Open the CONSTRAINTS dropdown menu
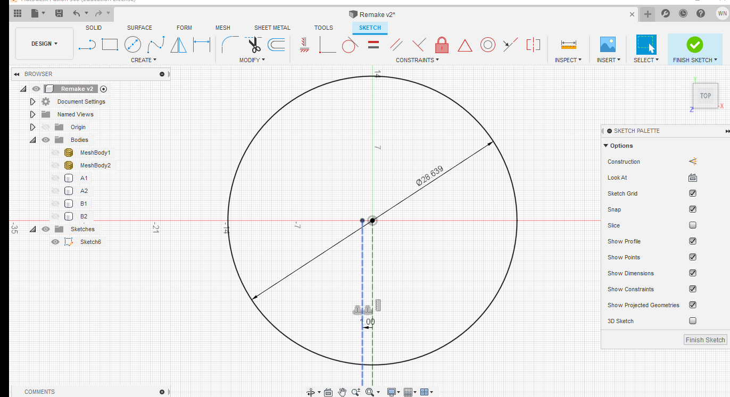The image size is (730, 397). (418, 60)
